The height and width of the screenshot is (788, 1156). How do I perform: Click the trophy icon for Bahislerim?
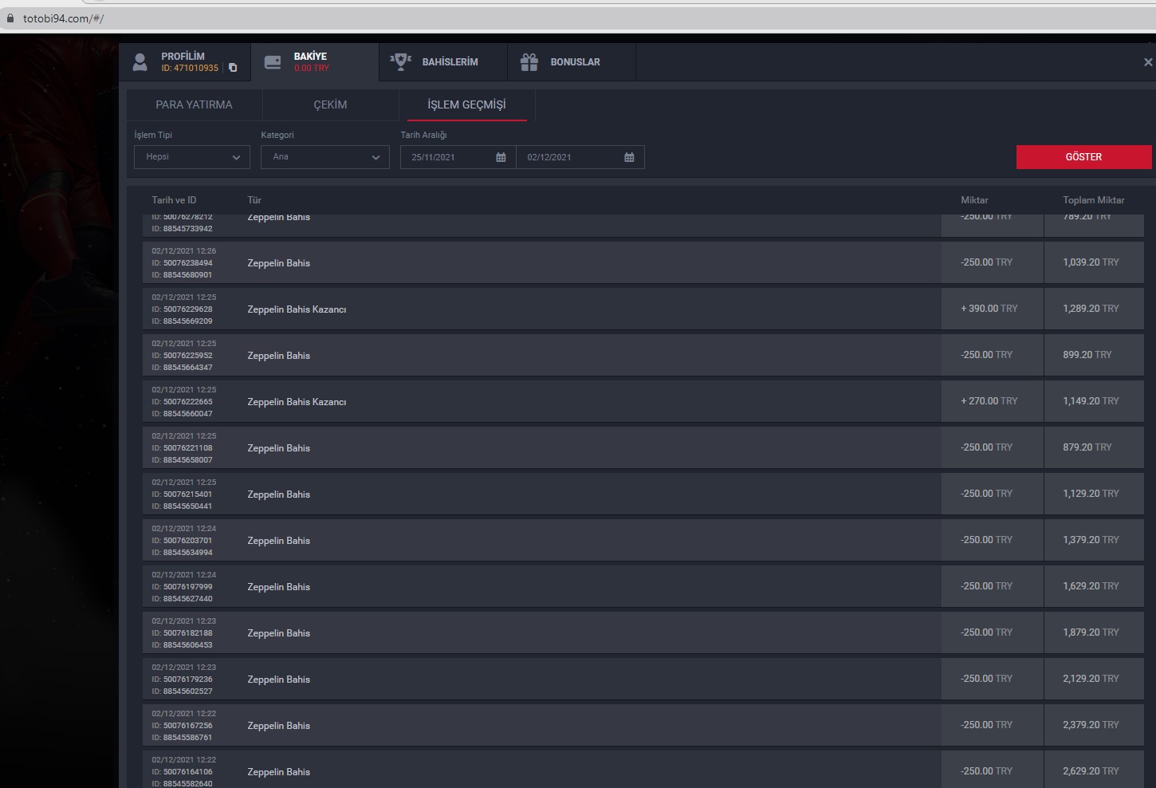tap(401, 61)
